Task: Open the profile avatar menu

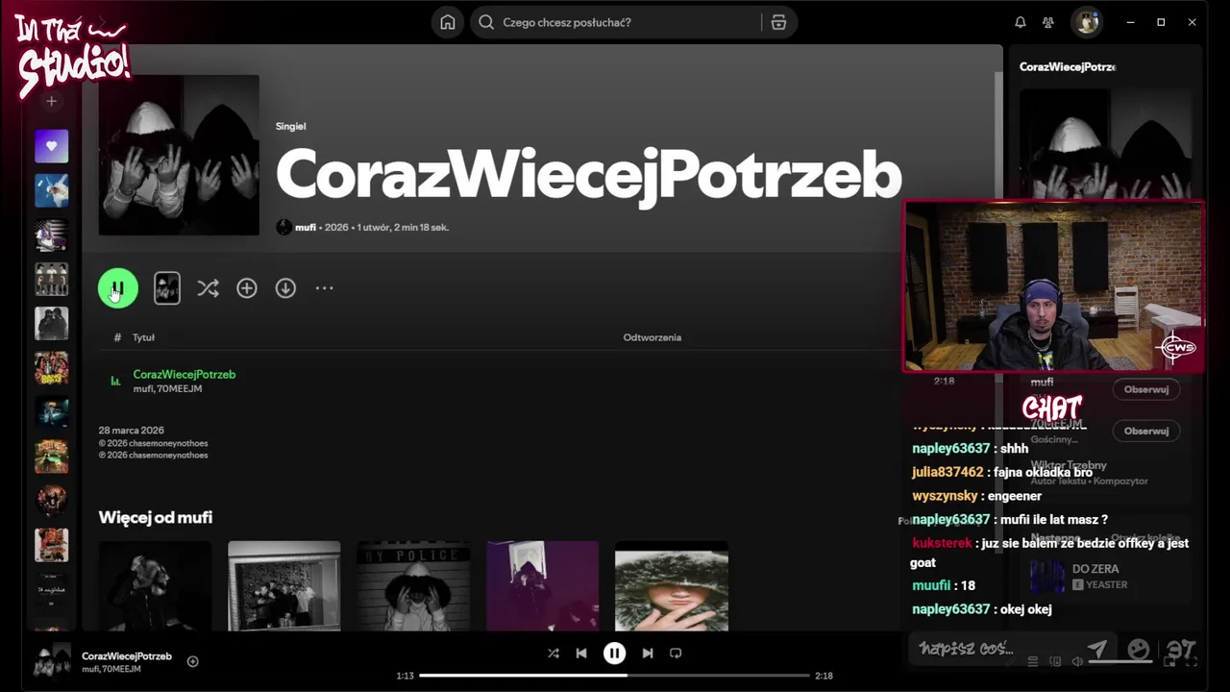Action: click(1087, 22)
